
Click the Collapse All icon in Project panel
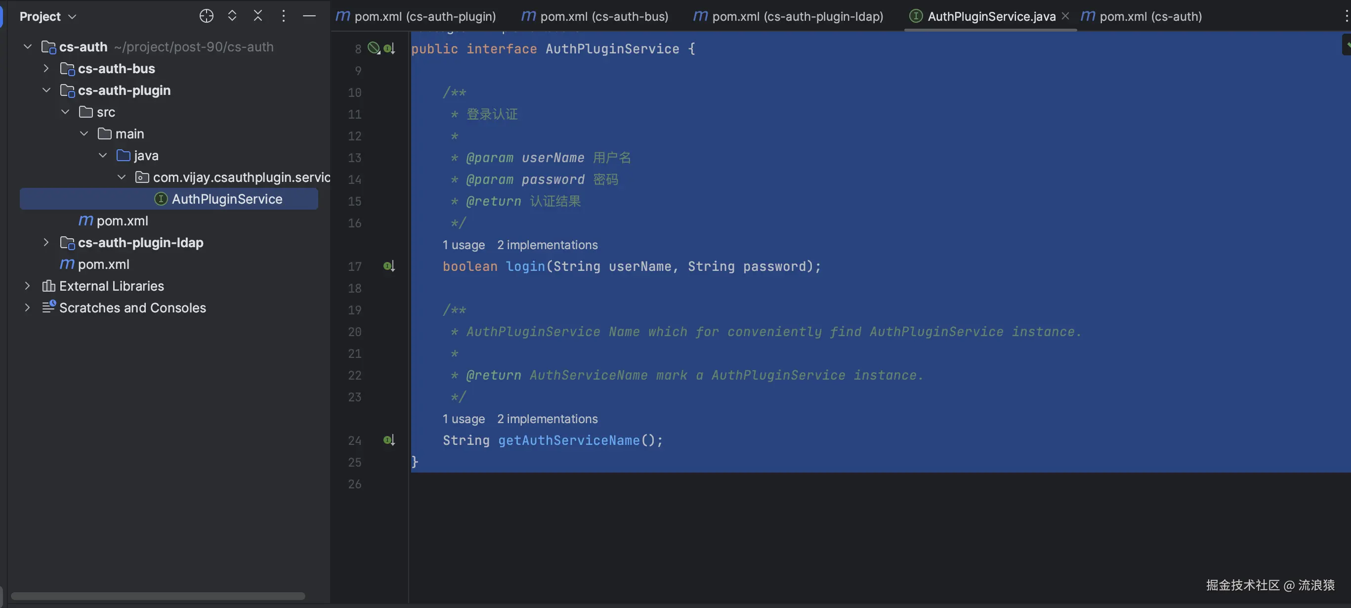[x=257, y=16]
